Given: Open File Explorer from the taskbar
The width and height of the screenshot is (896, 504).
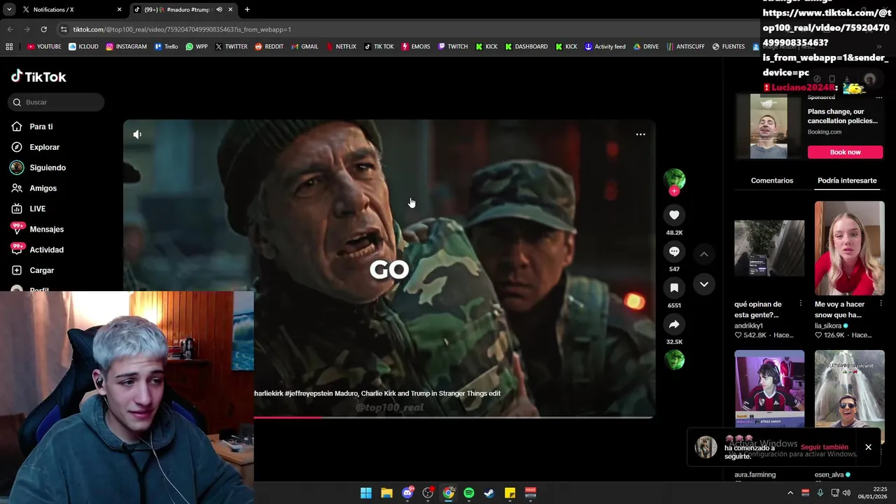Looking at the screenshot, I should point(386,493).
